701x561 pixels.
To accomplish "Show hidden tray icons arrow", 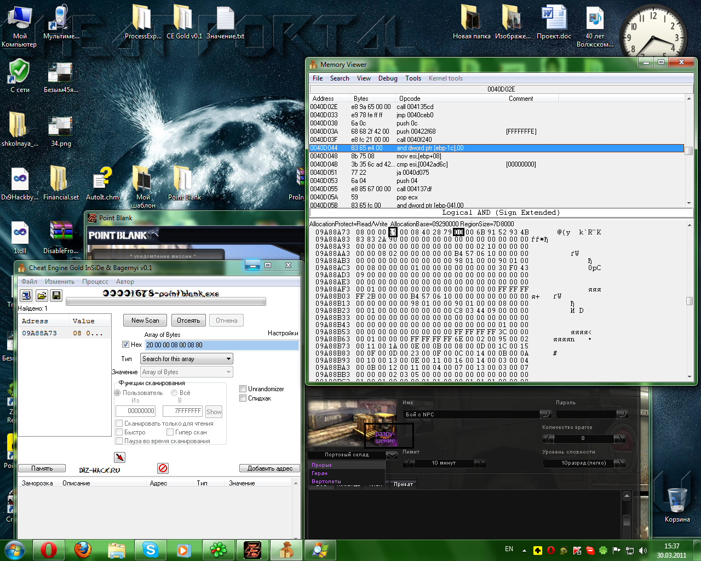I will pyautogui.click(x=524, y=550).
